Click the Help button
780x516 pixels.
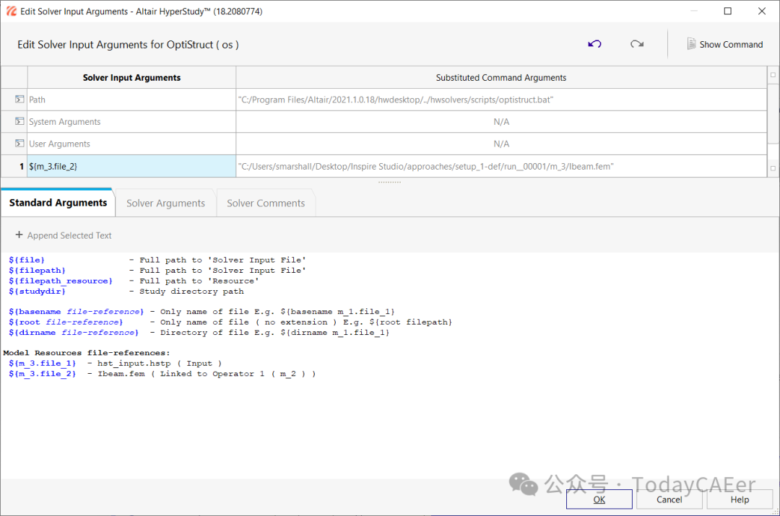[x=740, y=499]
